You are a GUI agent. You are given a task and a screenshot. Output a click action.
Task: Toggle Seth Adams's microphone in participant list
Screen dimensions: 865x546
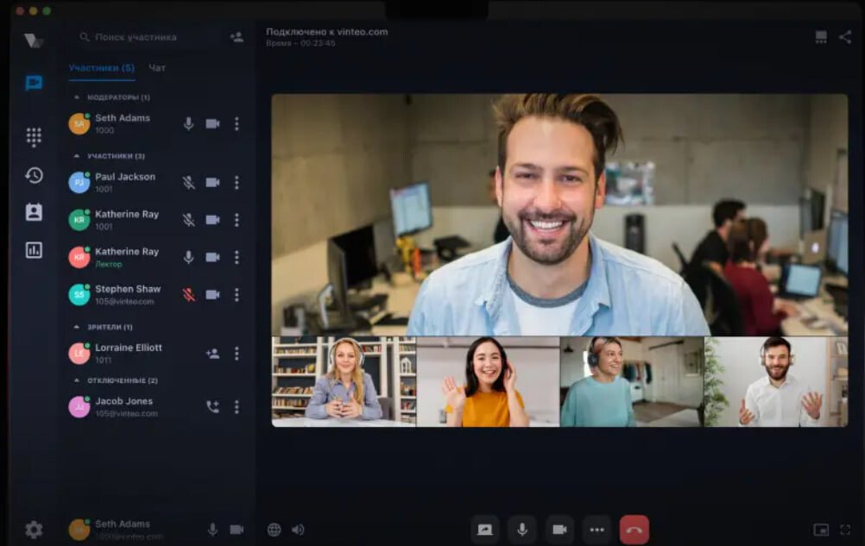188,123
